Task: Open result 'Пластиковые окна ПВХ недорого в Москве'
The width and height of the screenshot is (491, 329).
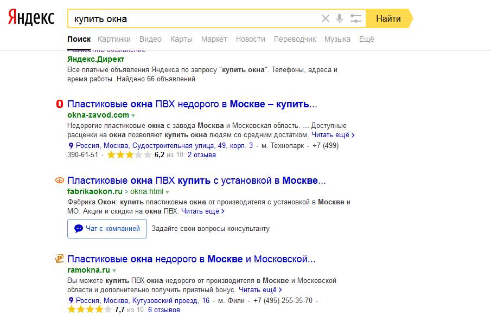Action: pos(192,104)
